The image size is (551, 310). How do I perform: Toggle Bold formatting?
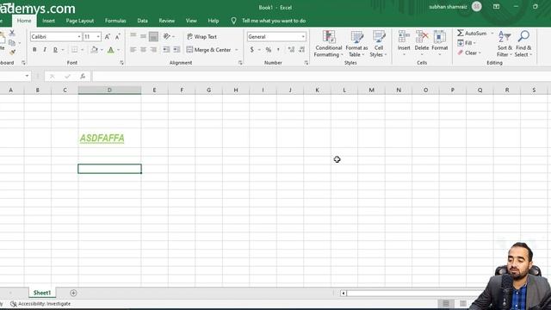coord(34,50)
